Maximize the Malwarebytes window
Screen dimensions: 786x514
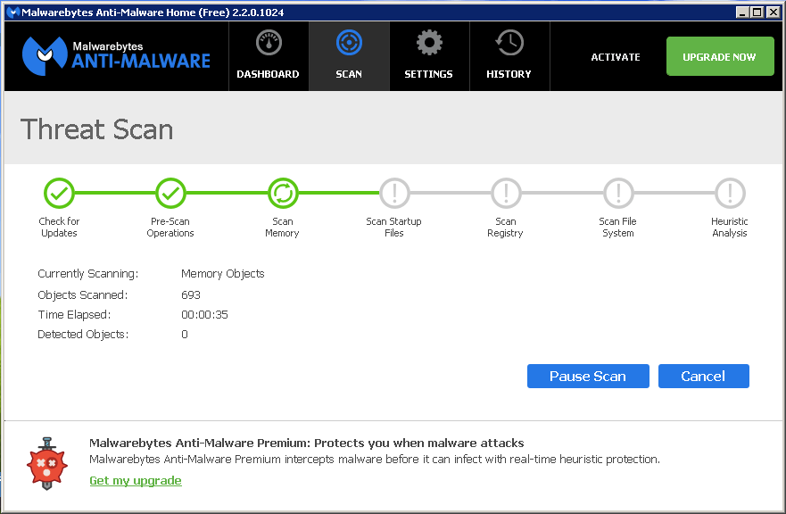click(x=757, y=12)
